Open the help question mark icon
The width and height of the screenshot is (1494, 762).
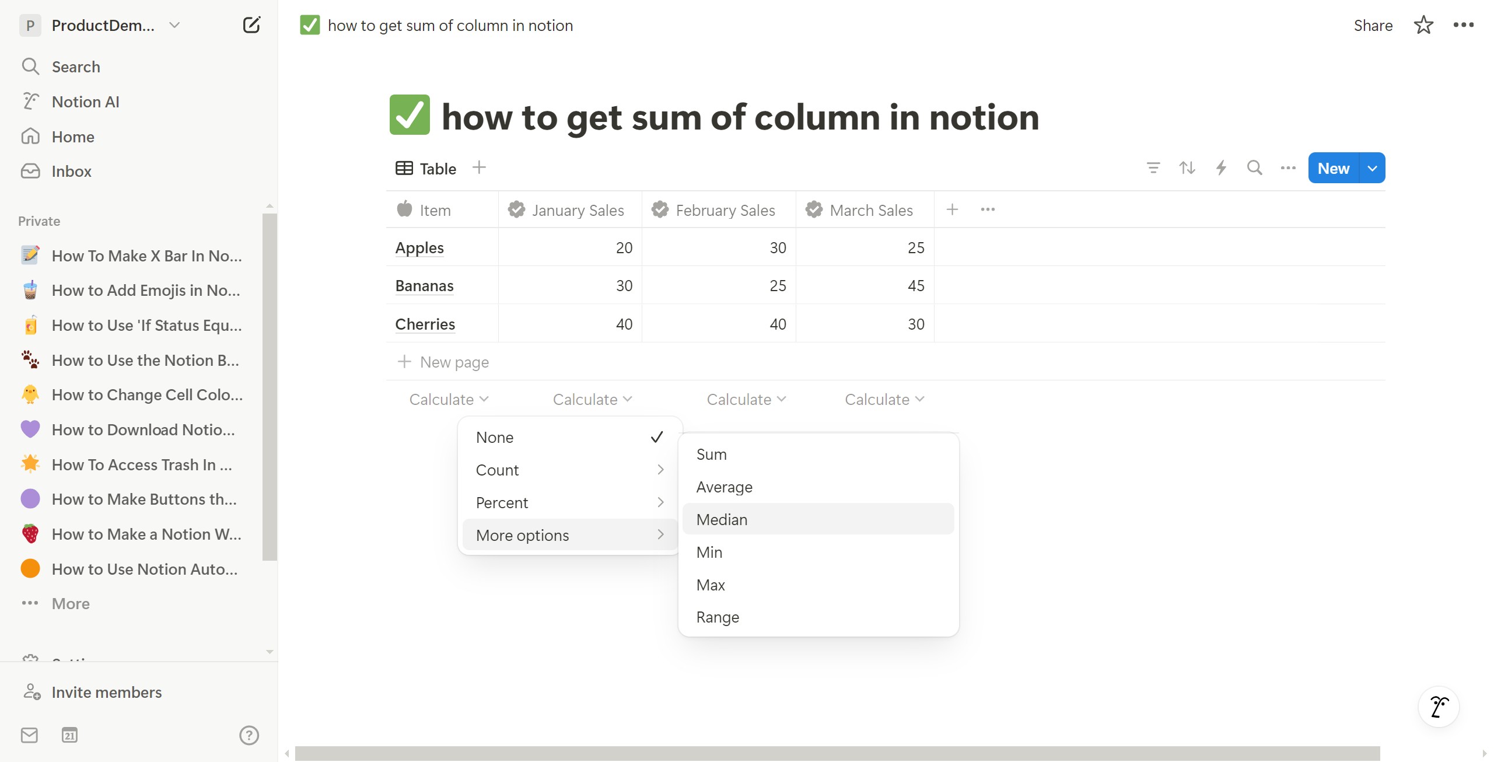(x=249, y=735)
